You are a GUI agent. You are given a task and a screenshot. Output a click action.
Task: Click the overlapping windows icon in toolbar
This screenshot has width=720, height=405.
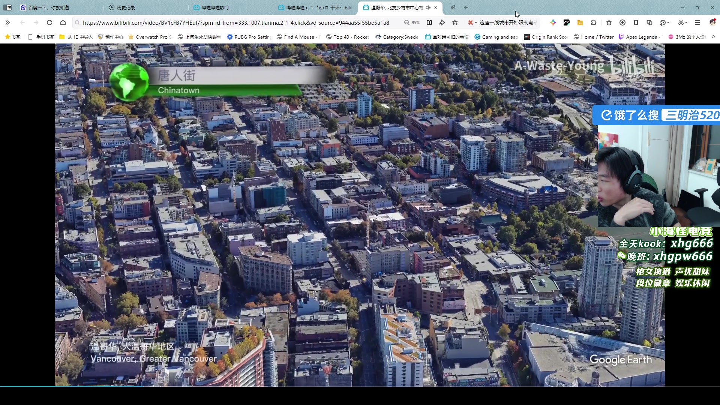pyautogui.click(x=649, y=23)
